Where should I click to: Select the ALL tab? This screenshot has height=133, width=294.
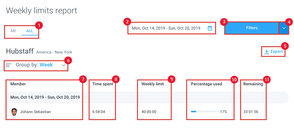tap(30, 31)
